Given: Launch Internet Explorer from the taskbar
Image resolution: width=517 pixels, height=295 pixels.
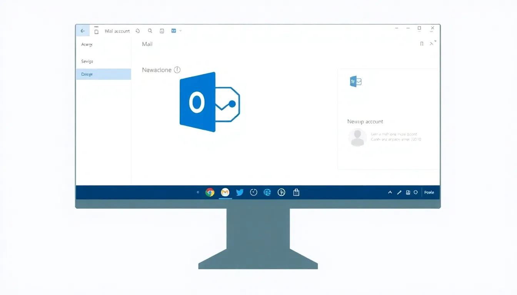Looking at the screenshot, I should tap(267, 192).
